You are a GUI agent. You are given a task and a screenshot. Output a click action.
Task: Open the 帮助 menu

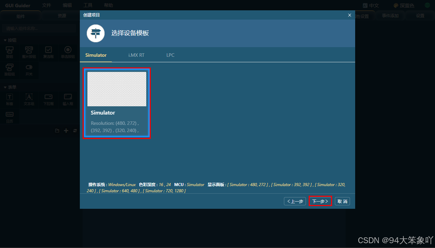pos(108,6)
